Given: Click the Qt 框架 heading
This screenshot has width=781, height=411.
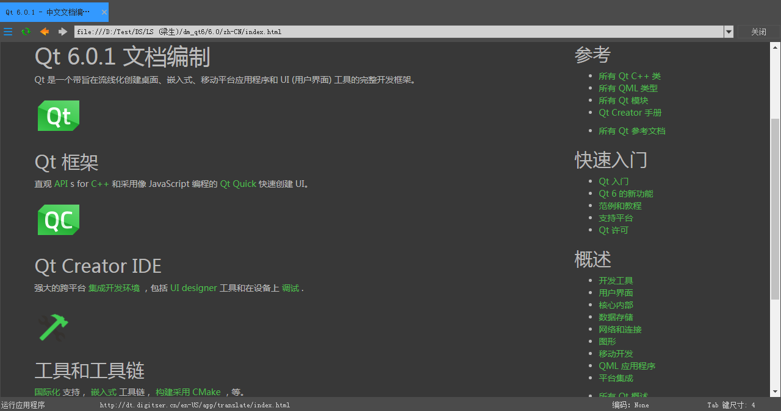Looking at the screenshot, I should (66, 162).
